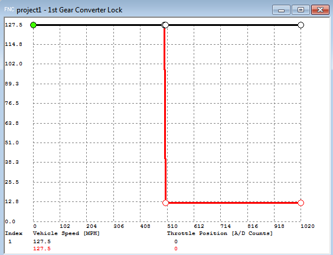Maximize the project1 function window

click(x=301, y=10)
